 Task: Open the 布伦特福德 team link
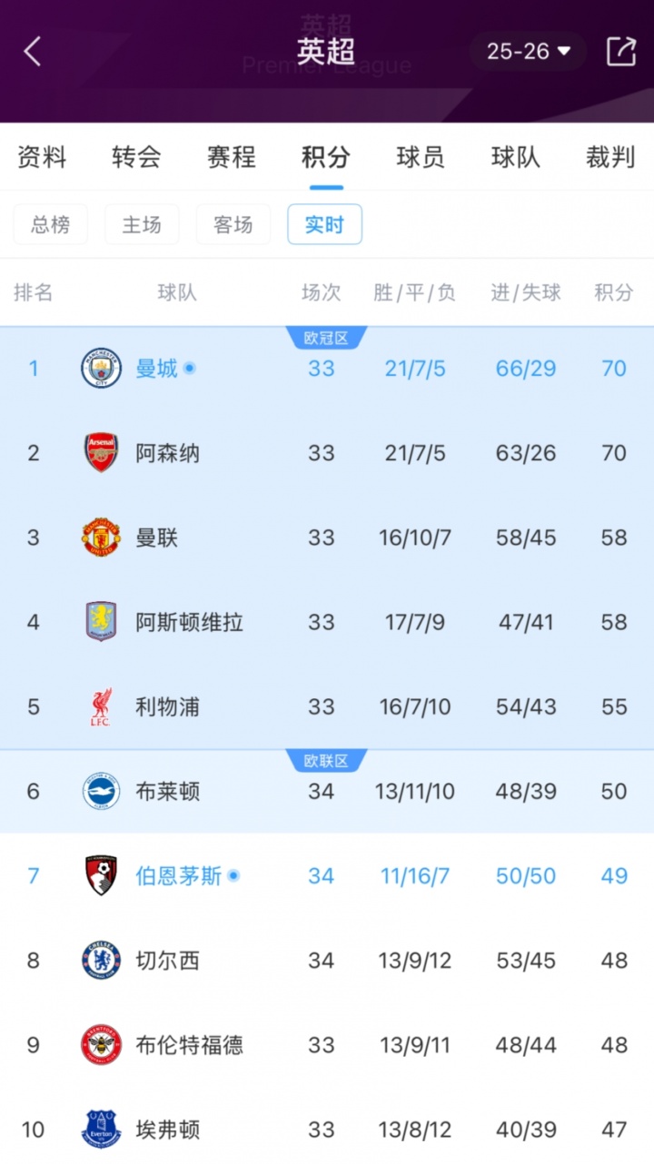pyautogui.click(x=189, y=1045)
